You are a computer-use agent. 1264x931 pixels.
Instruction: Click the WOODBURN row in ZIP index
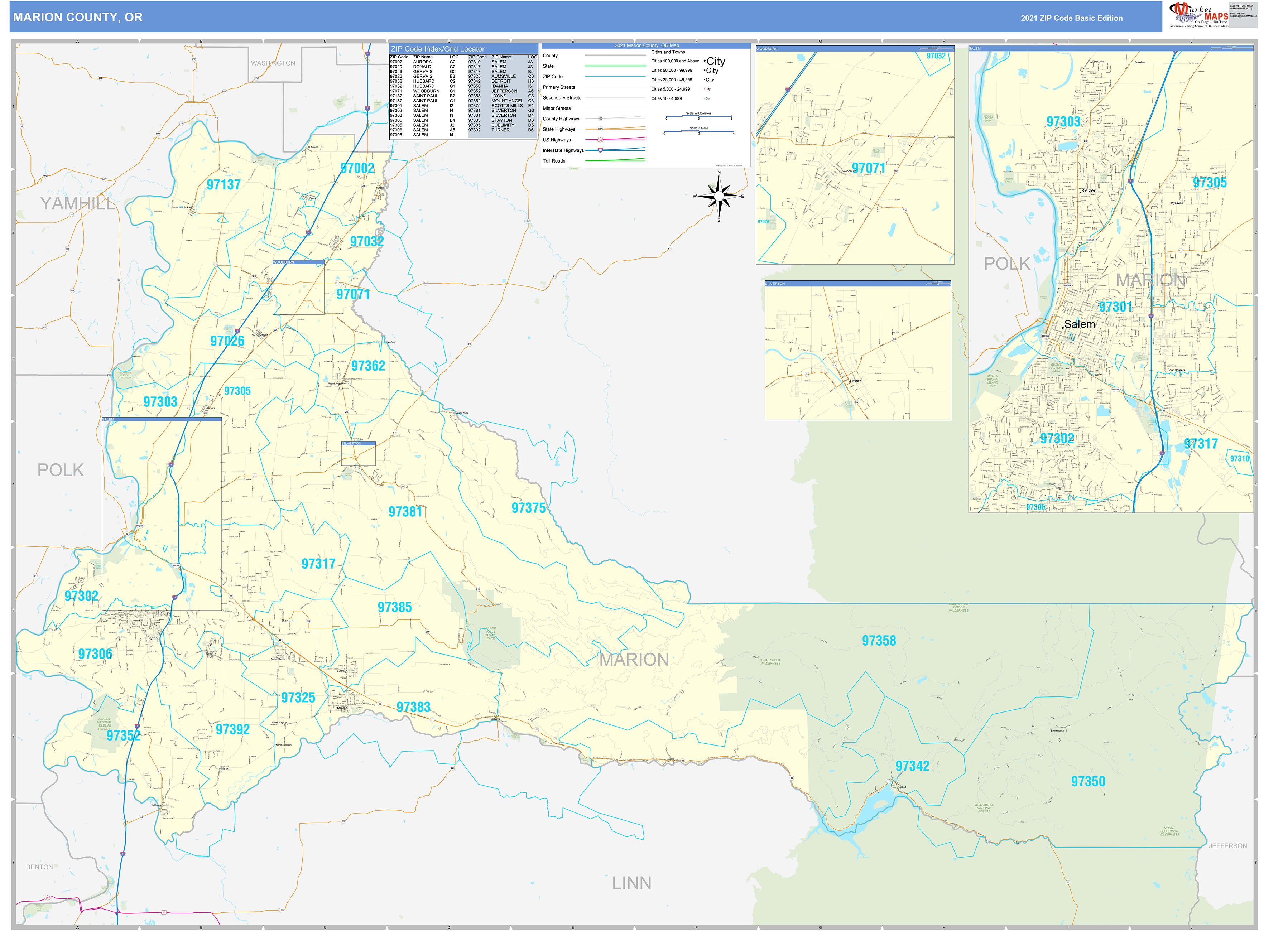(424, 91)
